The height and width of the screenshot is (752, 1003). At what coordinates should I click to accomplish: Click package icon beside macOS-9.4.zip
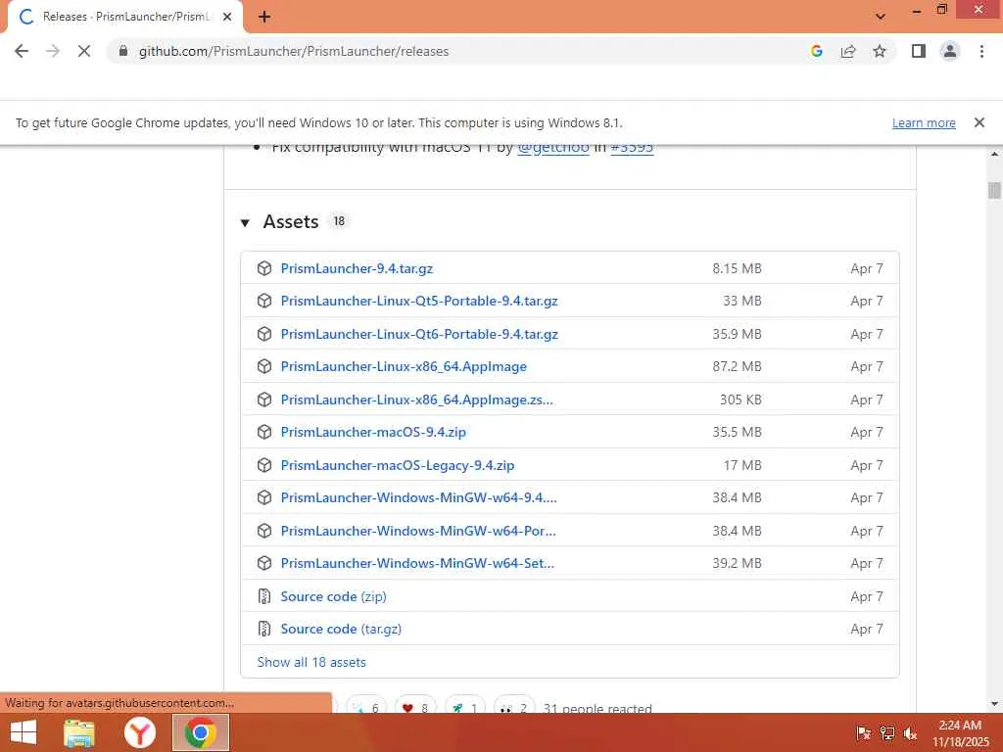(264, 432)
